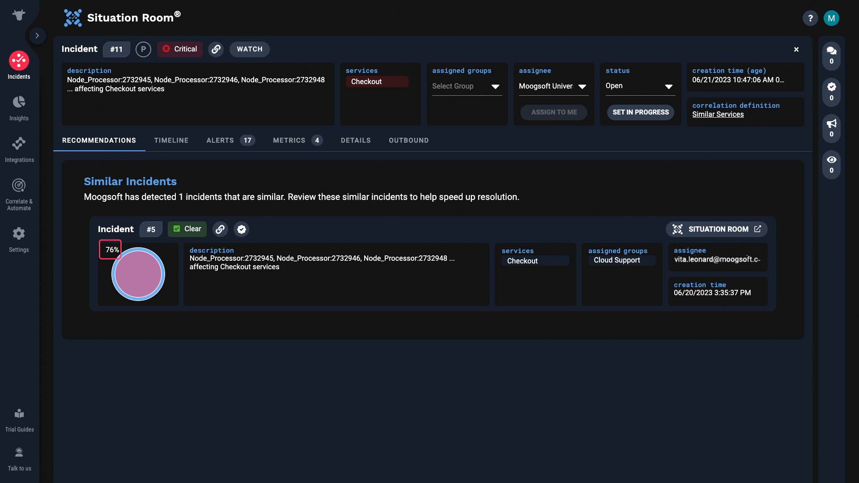Click creation time 06/20/2023 3:35:37 PM
This screenshot has height=483, width=859.
pos(712,293)
